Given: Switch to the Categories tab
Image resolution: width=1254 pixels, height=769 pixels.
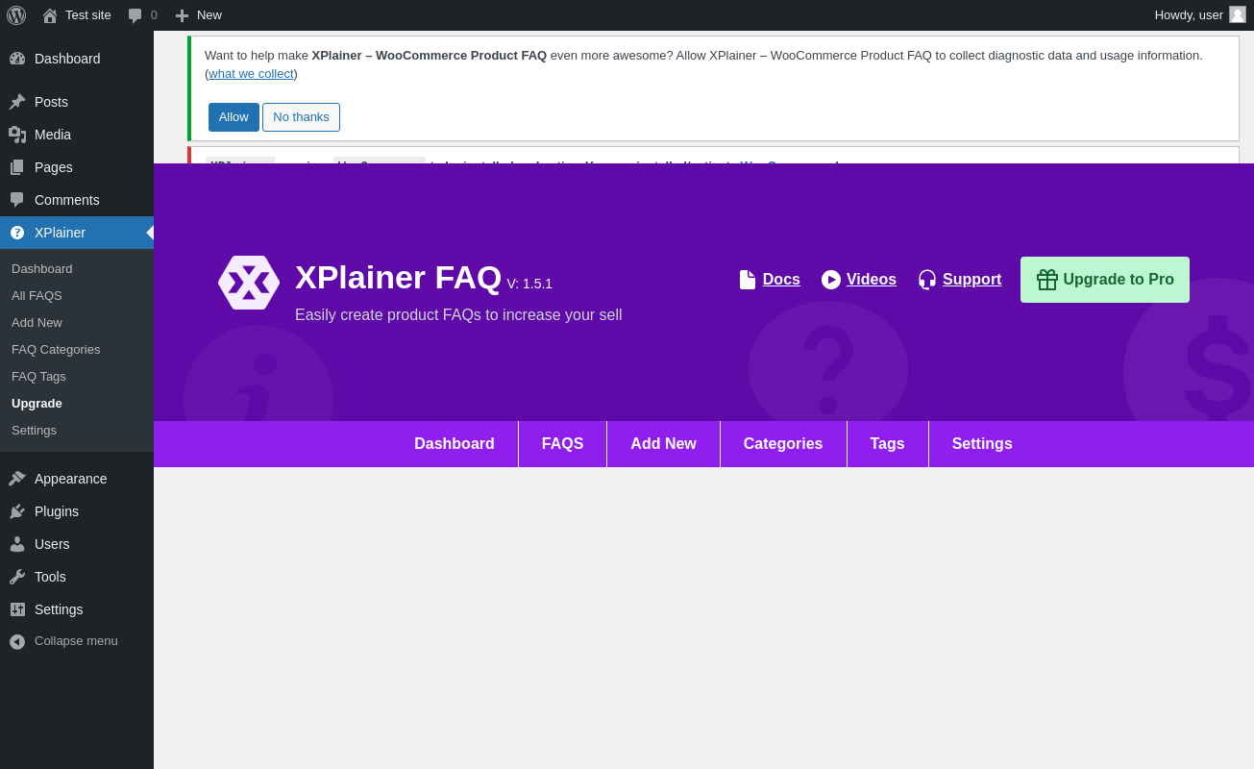Looking at the screenshot, I should 783,444.
